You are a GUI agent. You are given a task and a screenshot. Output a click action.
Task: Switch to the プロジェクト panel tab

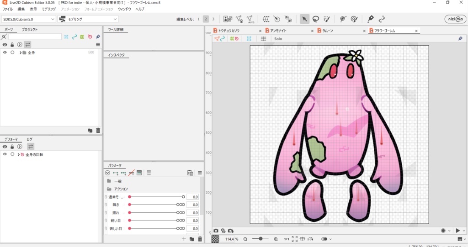tap(30, 30)
